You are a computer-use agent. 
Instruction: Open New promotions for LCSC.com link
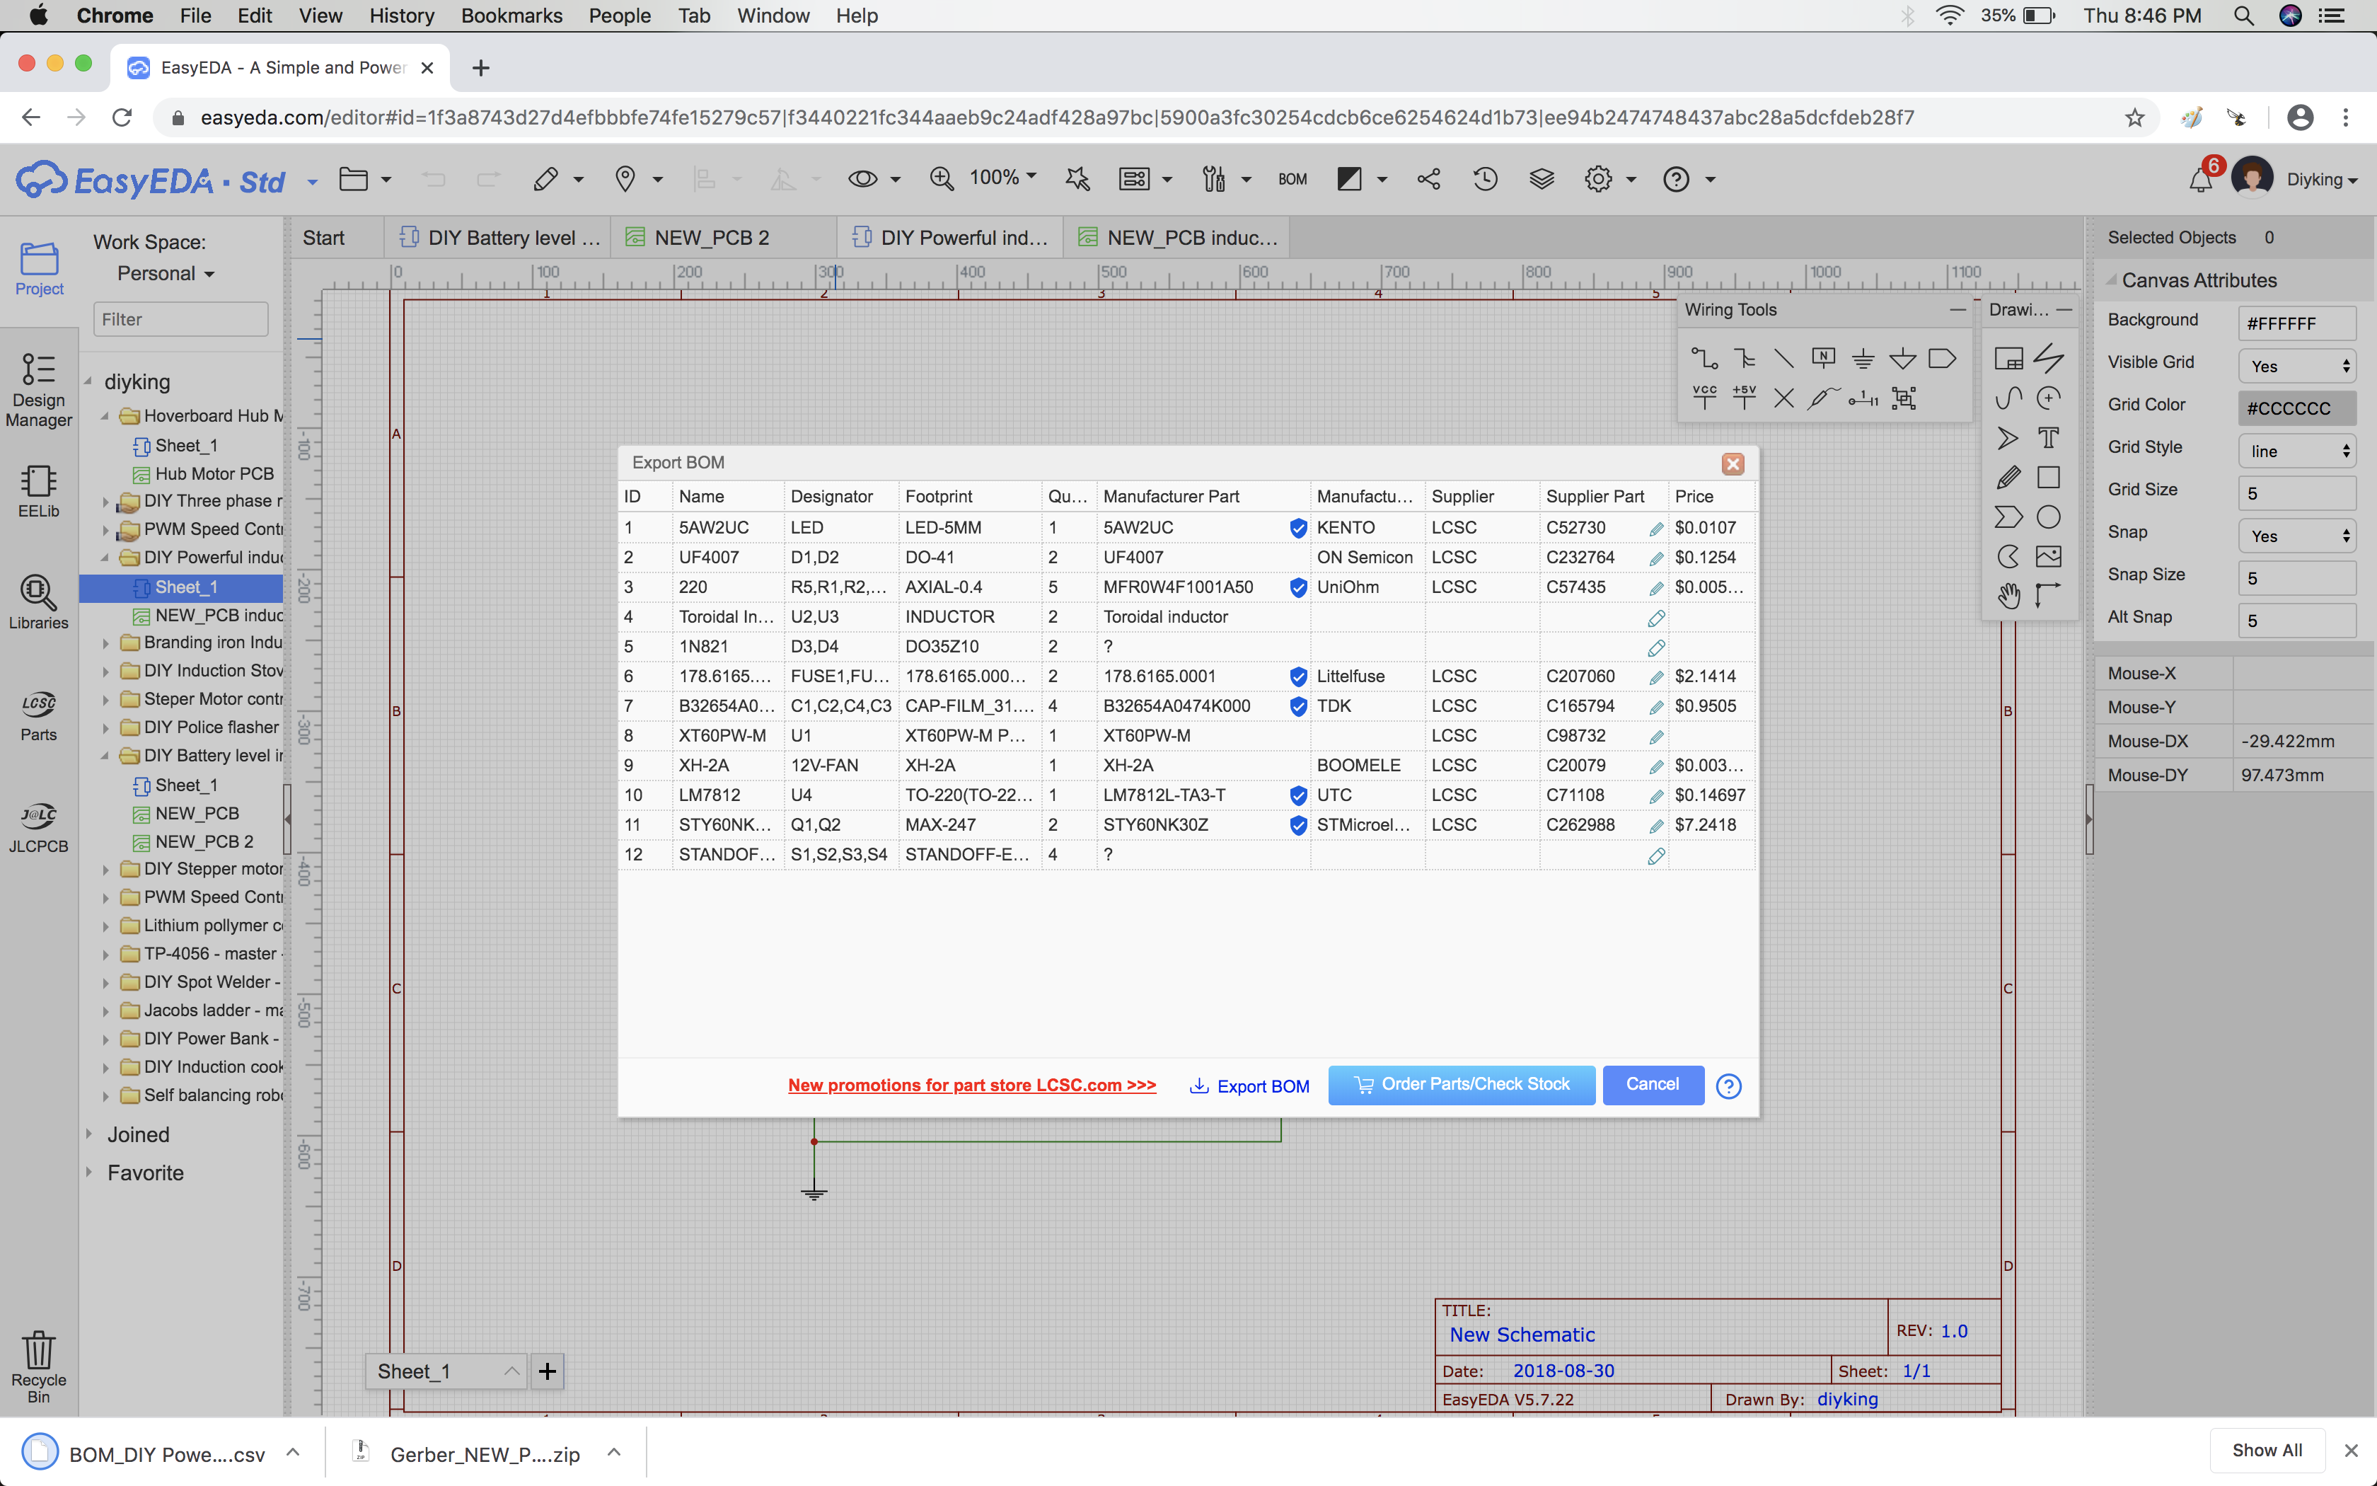click(x=971, y=1085)
